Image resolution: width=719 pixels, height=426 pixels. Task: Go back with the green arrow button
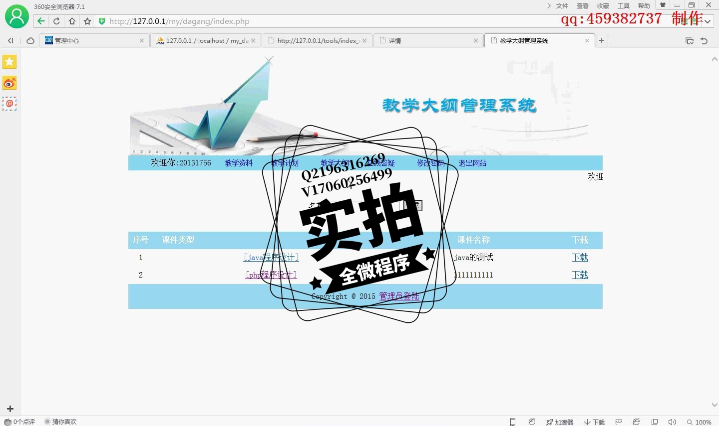41,21
